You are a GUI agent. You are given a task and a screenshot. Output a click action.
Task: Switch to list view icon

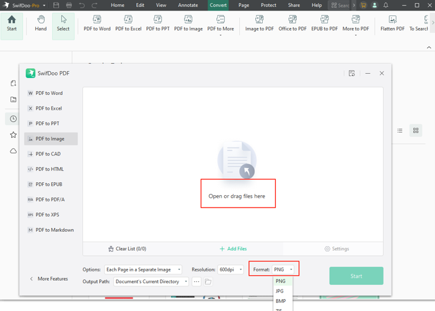400,131
